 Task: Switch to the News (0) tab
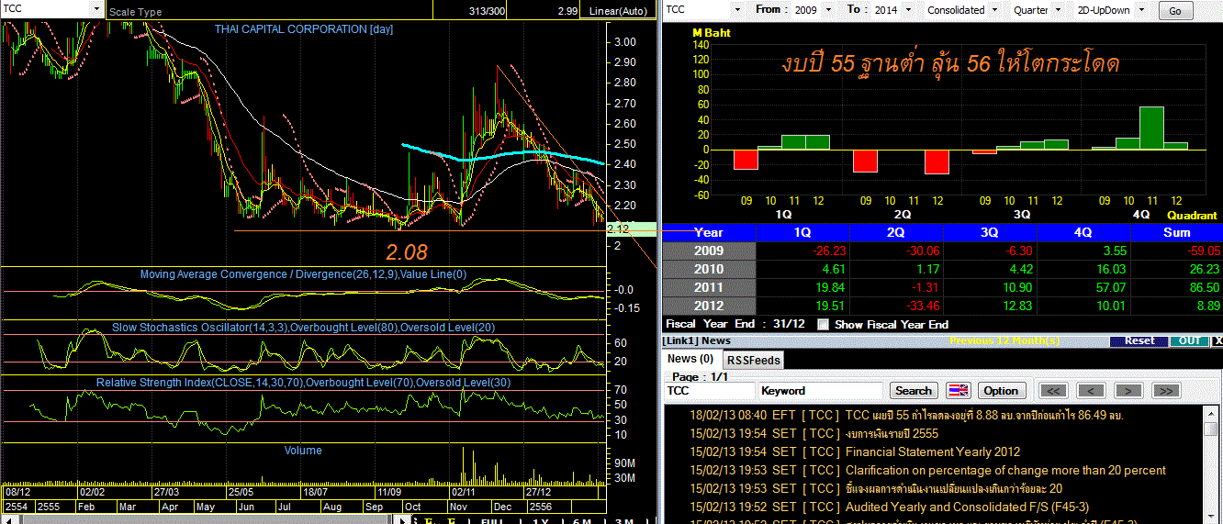[690, 359]
